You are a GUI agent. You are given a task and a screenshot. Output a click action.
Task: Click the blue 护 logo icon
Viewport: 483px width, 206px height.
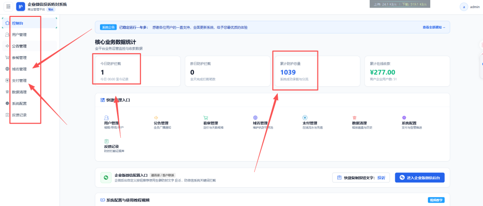21,7
